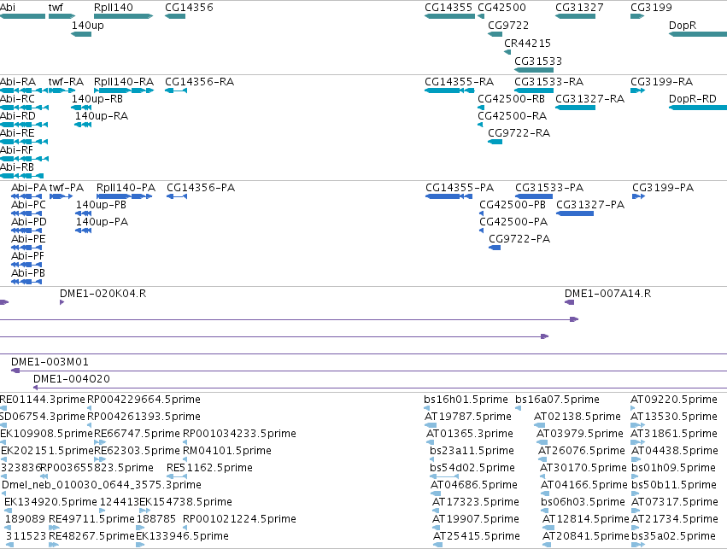Select the RE01144.3prime EST label
727x549 pixels.
tap(43, 400)
